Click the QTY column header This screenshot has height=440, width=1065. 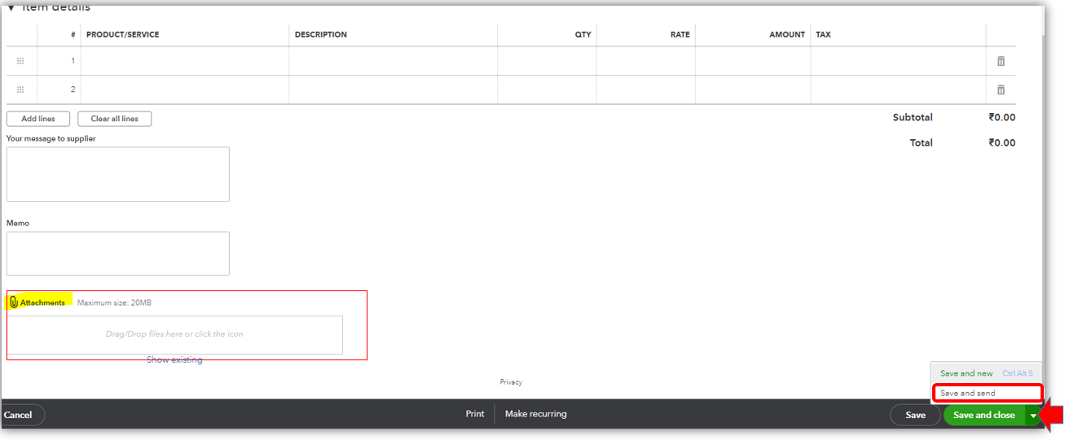[583, 35]
